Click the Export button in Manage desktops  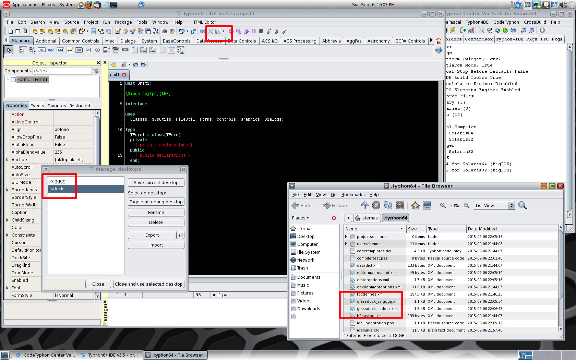pyautogui.click(x=152, y=235)
